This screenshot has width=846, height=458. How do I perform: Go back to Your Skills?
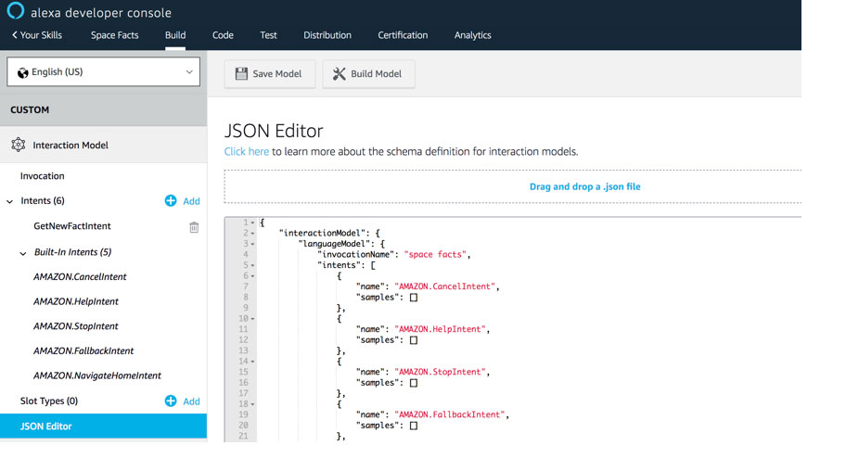(37, 35)
